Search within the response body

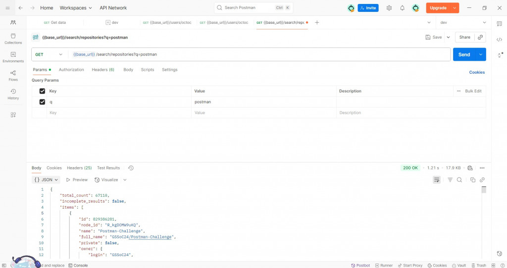(x=459, y=180)
